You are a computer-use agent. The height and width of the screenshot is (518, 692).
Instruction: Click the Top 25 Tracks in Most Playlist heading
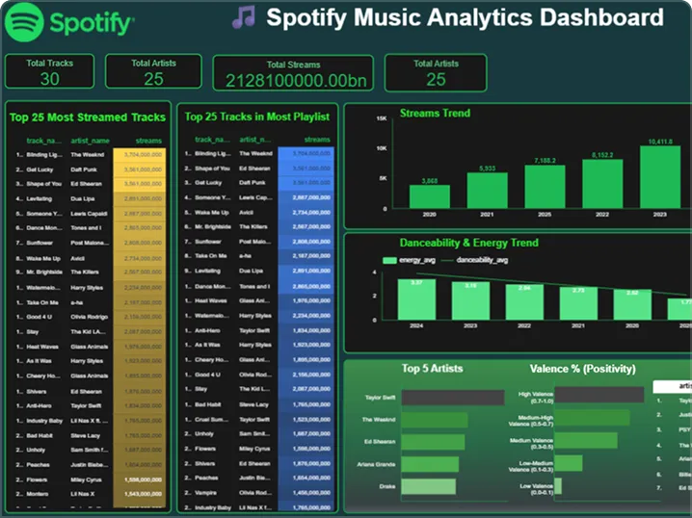click(x=257, y=117)
